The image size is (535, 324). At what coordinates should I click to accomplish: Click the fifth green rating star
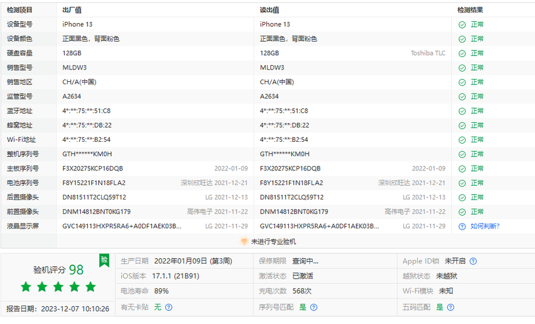coord(91,287)
